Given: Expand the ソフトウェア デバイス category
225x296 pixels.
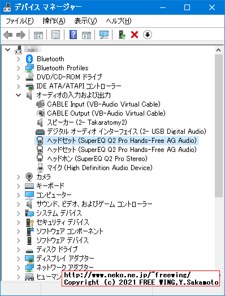Looking at the screenshot, I should point(19,240).
